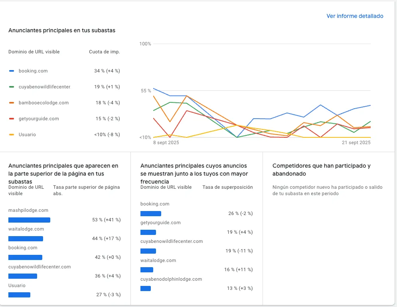Click bambooecolodge.com in the impression share legend
Image resolution: width=397 pixels, height=307 pixels.
pyautogui.click(x=43, y=103)
